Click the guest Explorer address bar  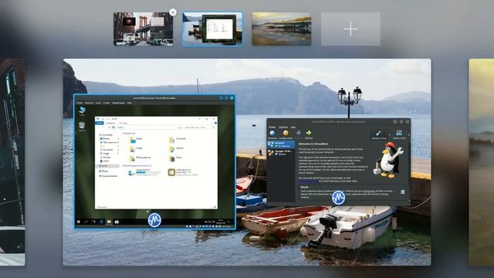(x=148, y=127)
